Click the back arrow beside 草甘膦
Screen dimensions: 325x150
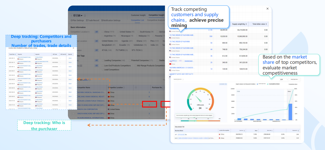pyautogui.click(x=71, y=16)
